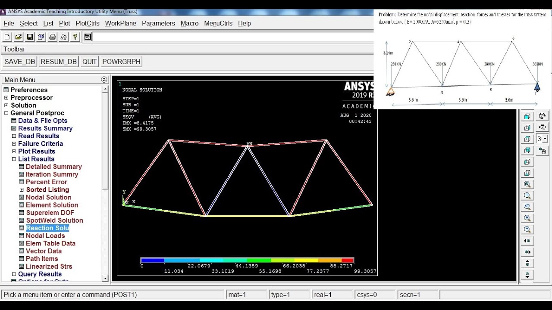Collapse the General Postproc tree node
This screenshot has width=552, height=310.
click(x=6, y=113)
